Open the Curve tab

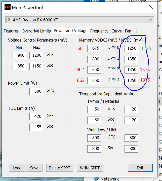(x=116, y=31)
